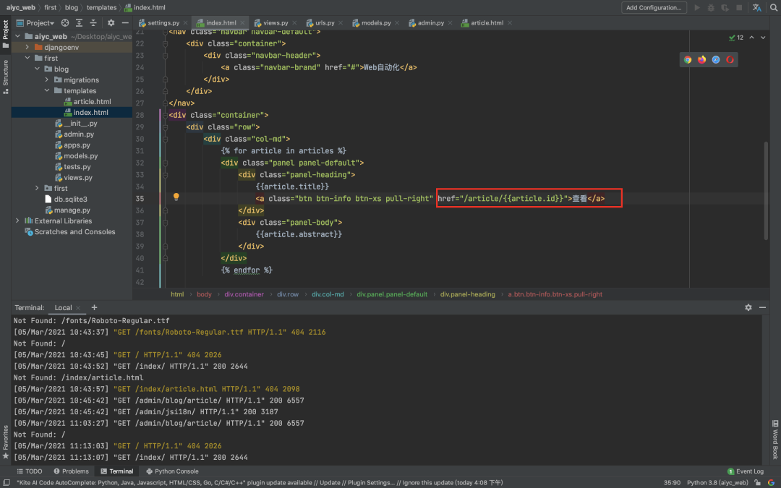
Task: Add new terminal session with plus icon
Action: [94, 307]
